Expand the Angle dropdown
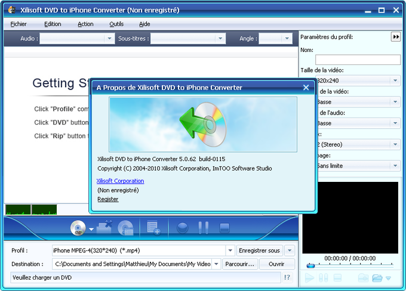This screenshot has height=291, width=406. tap(287, 39)
